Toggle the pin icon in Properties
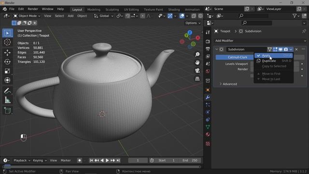 pyautogui.click(x=304, y=31)
